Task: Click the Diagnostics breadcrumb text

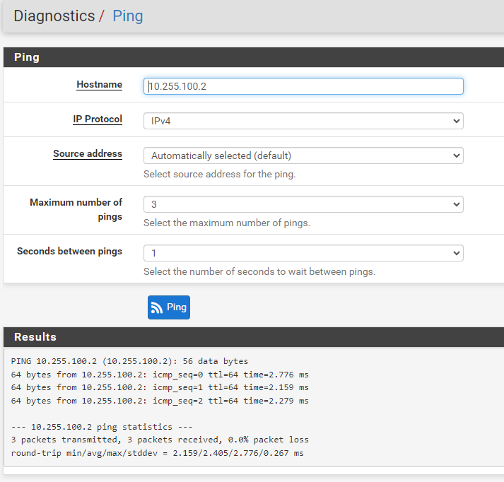Action: [x=54, y=16]
